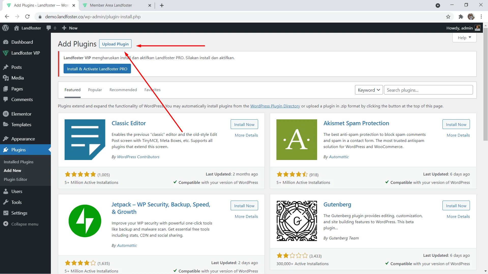
Task: Click the Appearance brush icon
Action: 6,139
